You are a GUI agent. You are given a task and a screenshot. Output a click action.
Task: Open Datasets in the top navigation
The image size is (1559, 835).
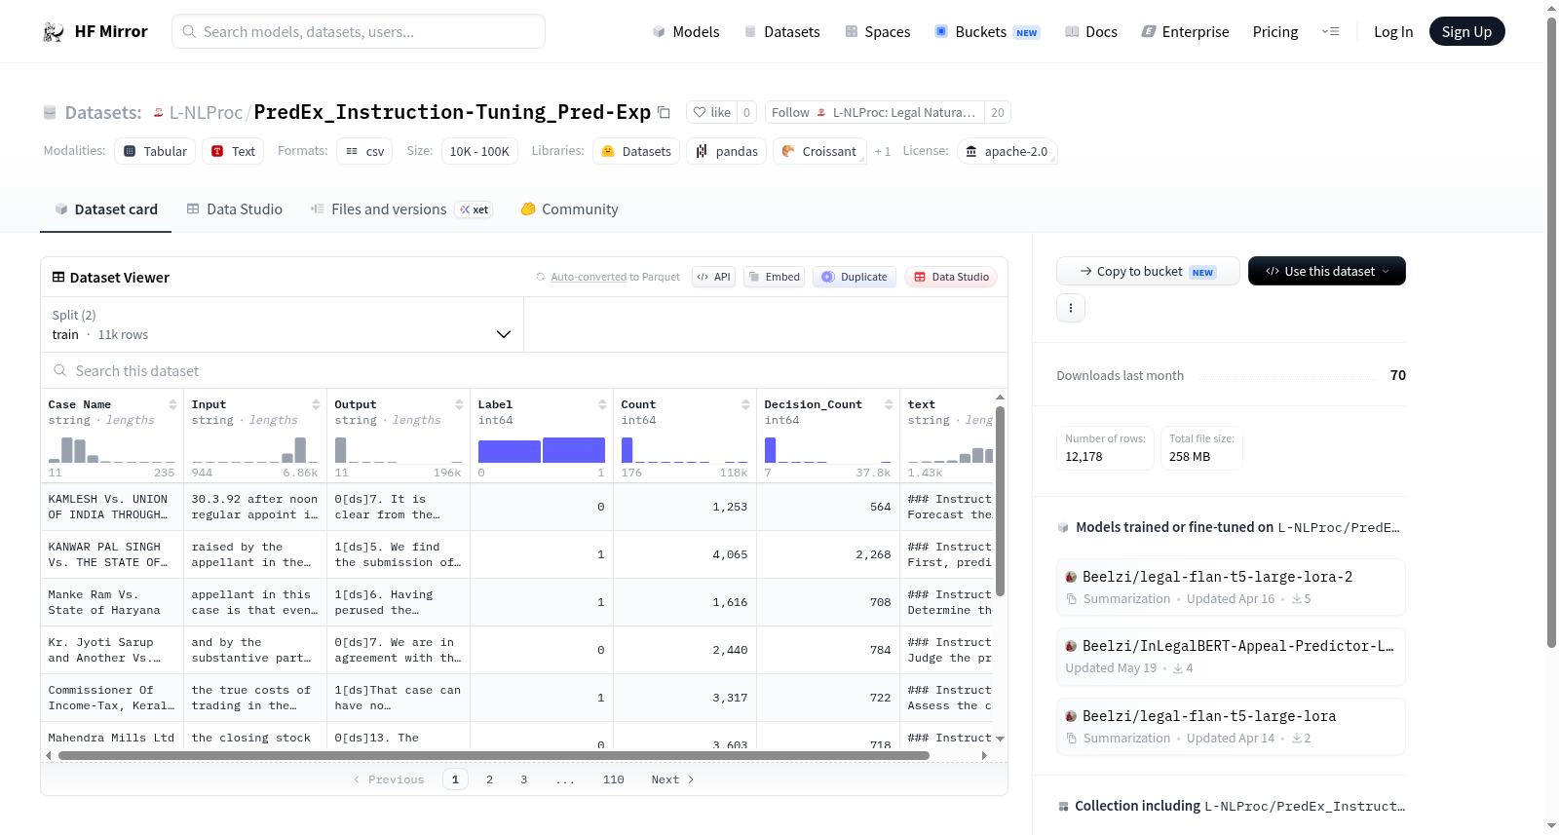pos(781,32)
